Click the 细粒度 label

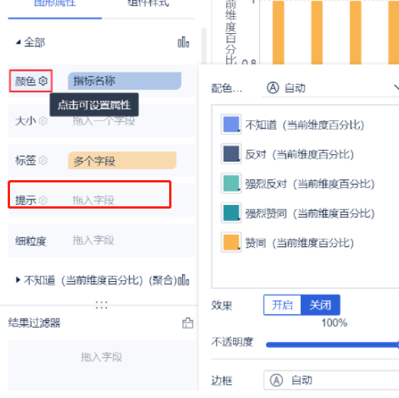31,241
